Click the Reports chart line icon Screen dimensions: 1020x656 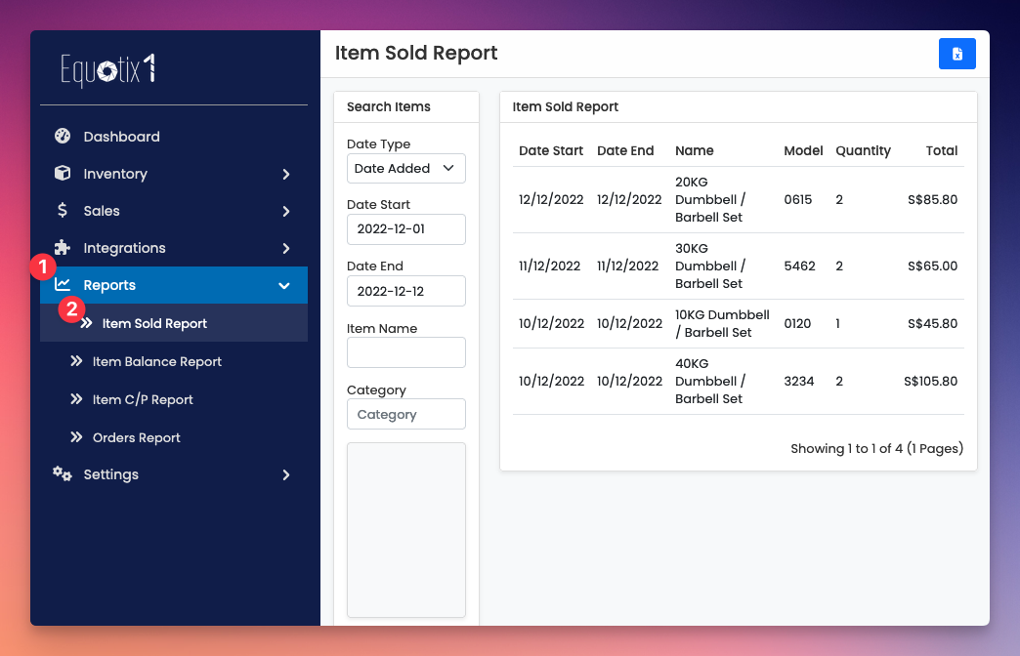point(63,285)
